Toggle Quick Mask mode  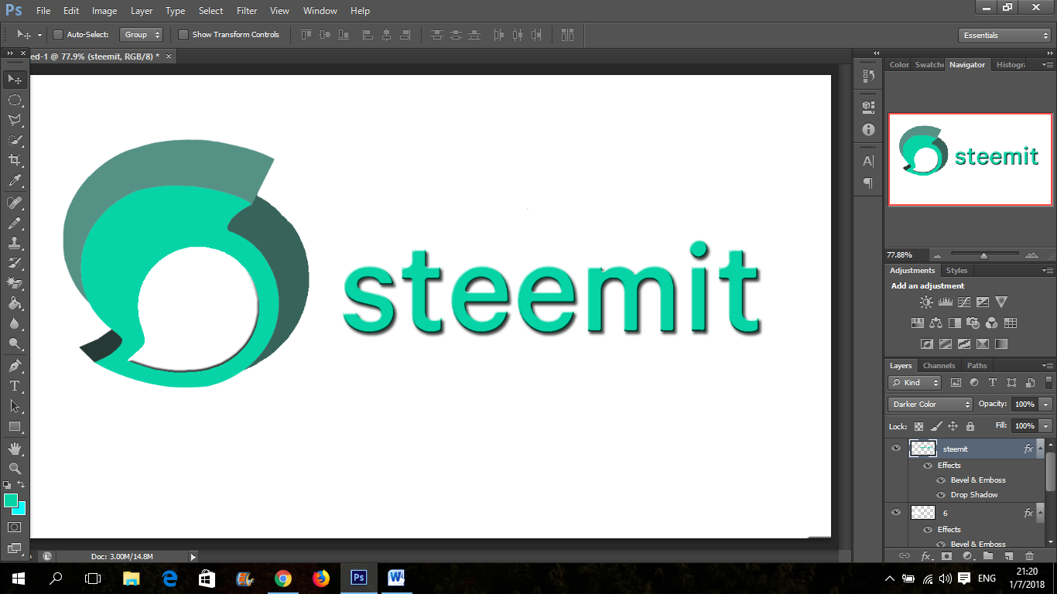click(15, 527)
